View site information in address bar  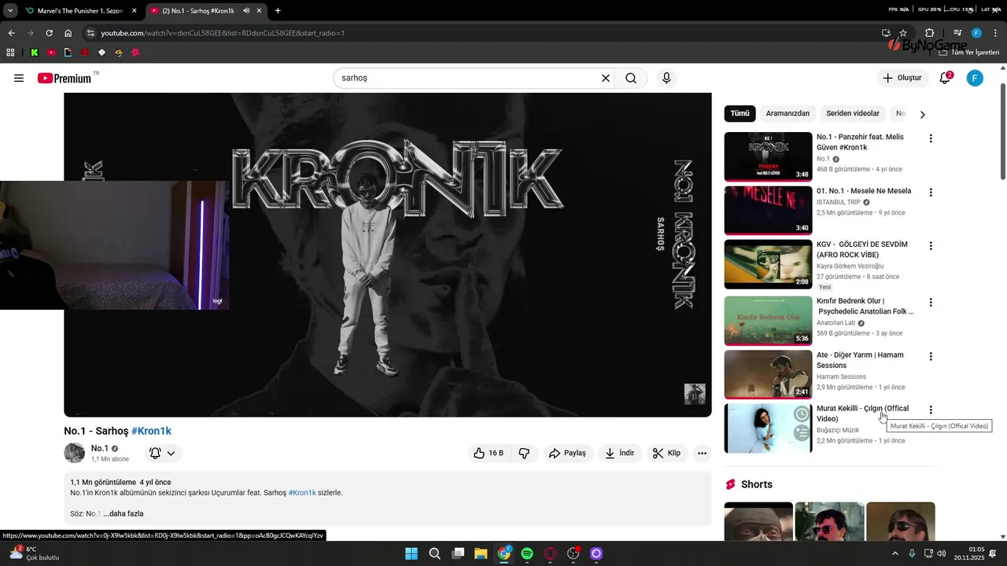point(90,33)
